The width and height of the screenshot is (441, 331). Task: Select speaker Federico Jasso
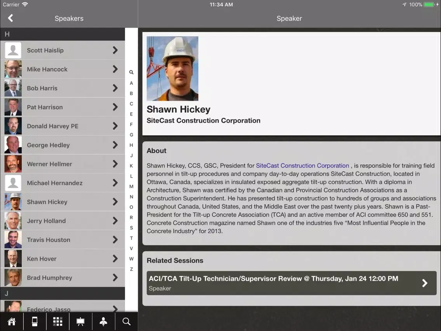pyautogui.click(x=63, y=306)
